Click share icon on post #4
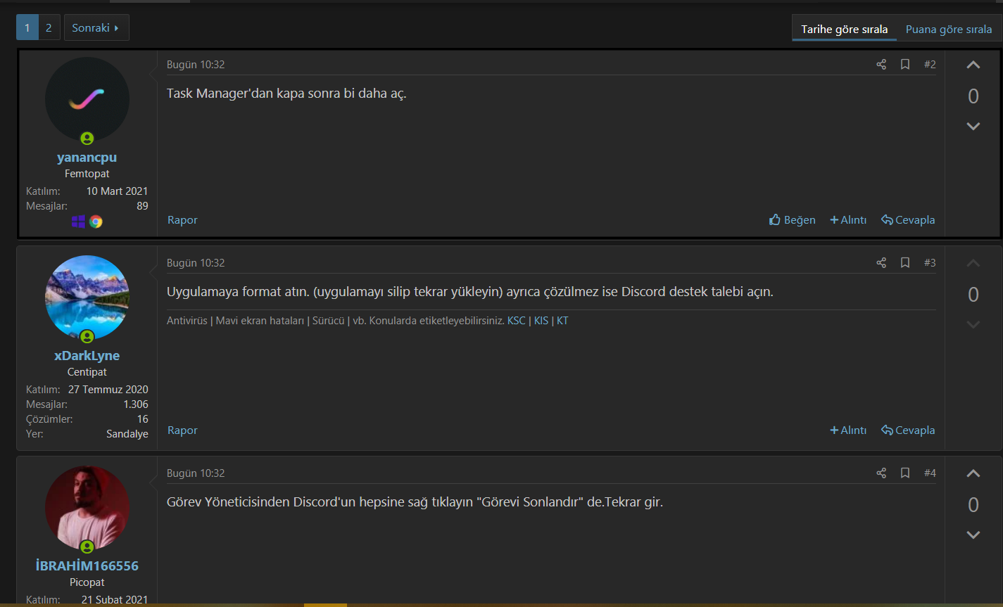 (x=881, y=473)
